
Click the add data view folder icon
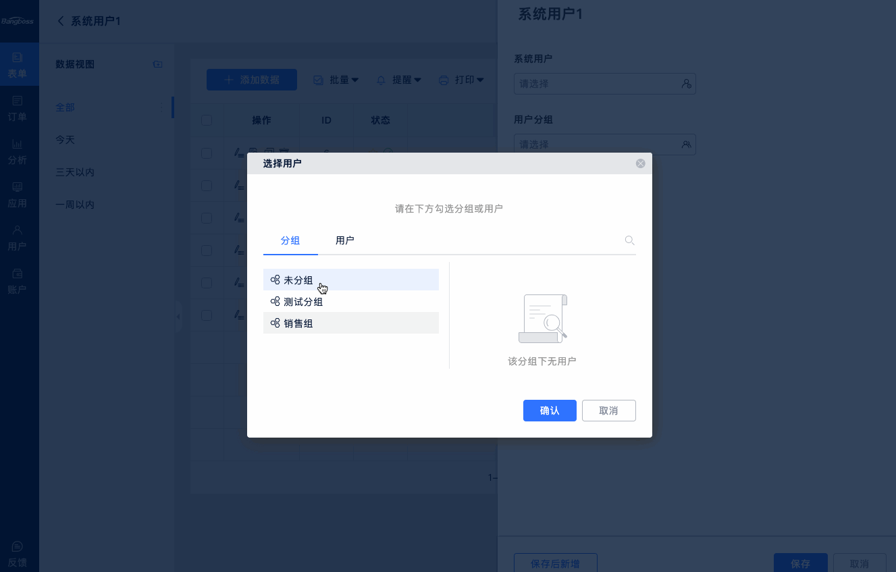click(x=157, y=64)
